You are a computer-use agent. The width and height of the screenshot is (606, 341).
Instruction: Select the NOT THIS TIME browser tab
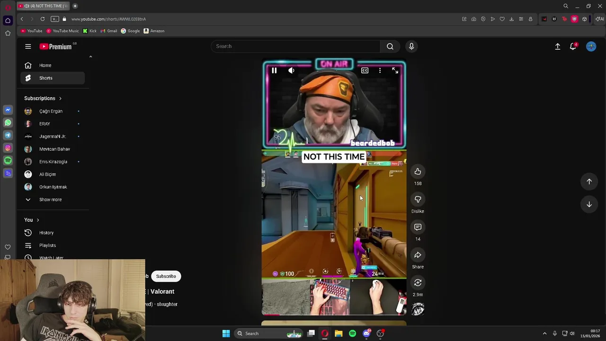[43, 6]
